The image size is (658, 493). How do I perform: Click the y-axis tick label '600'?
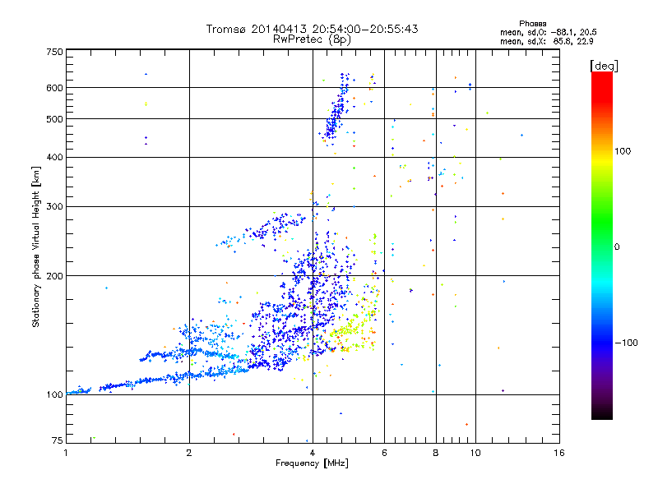coord(54,88)
